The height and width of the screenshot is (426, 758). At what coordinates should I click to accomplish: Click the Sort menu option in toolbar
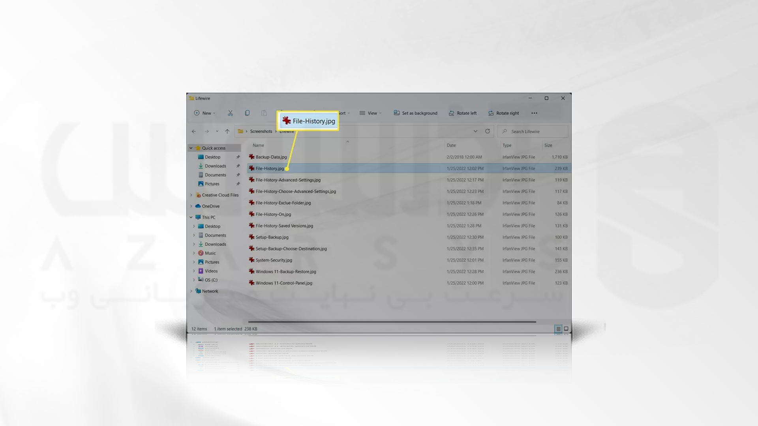tap(342, 113)
